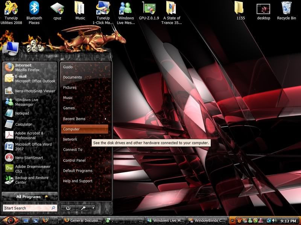
Task: Click the crossed-out device tray icon
Action: (x=244, y=220)
